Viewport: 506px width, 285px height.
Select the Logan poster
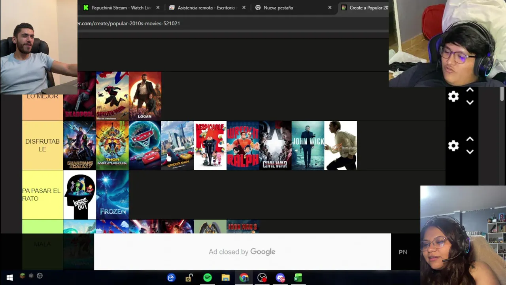point(145,96)
